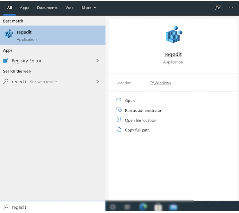Open the Microsoft Store icon in the taskbar
239x213 pixels.
(158, 207)
